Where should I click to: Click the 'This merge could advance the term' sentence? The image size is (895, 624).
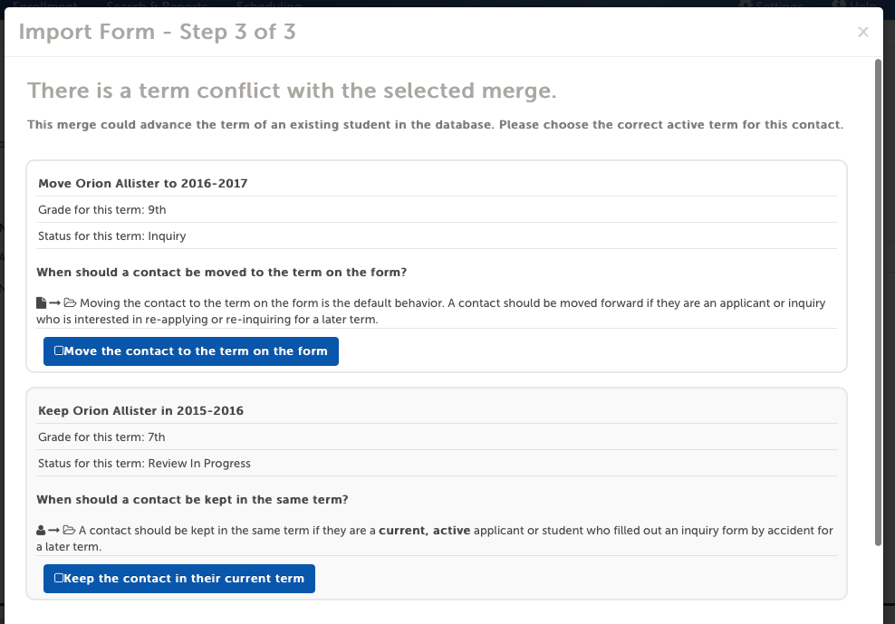[x=436, y=124]
